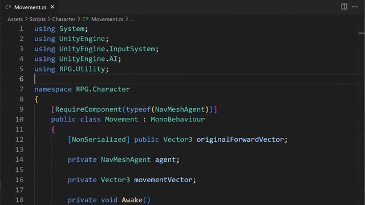This screenshot has height=205, width=365.
Task: Click NavMeshAgent type on line 14
Action: pos(125,159)
